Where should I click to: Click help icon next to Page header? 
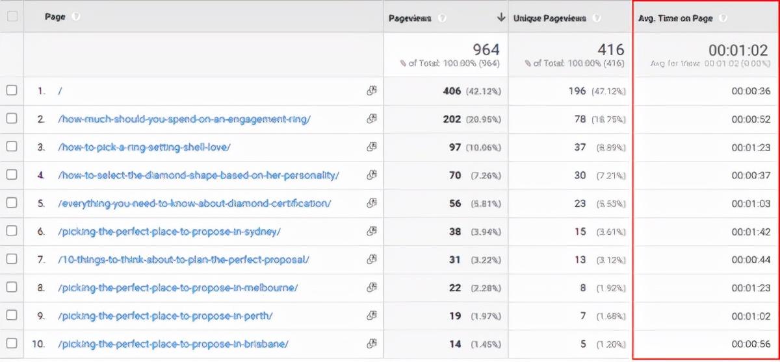76,17
